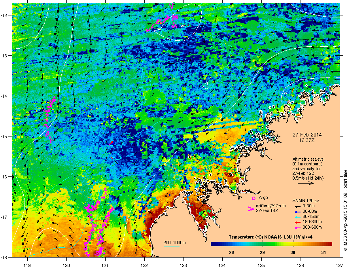
Task: Click the dark blue end of temperature colorbar
Action: (x=214, y=244)
